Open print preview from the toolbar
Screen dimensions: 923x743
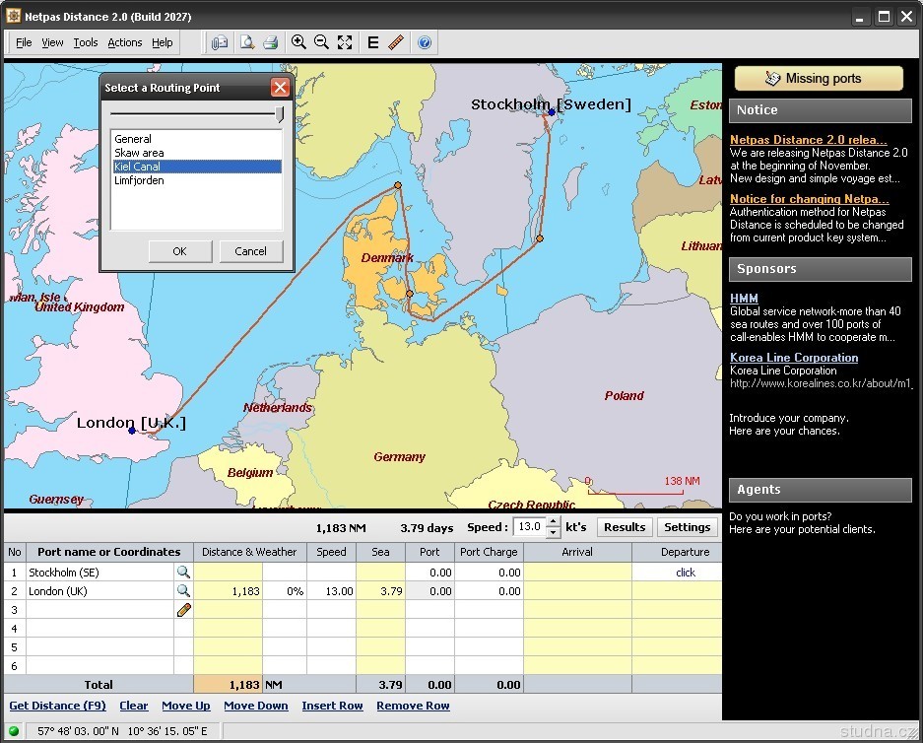[x=247, y=42]
